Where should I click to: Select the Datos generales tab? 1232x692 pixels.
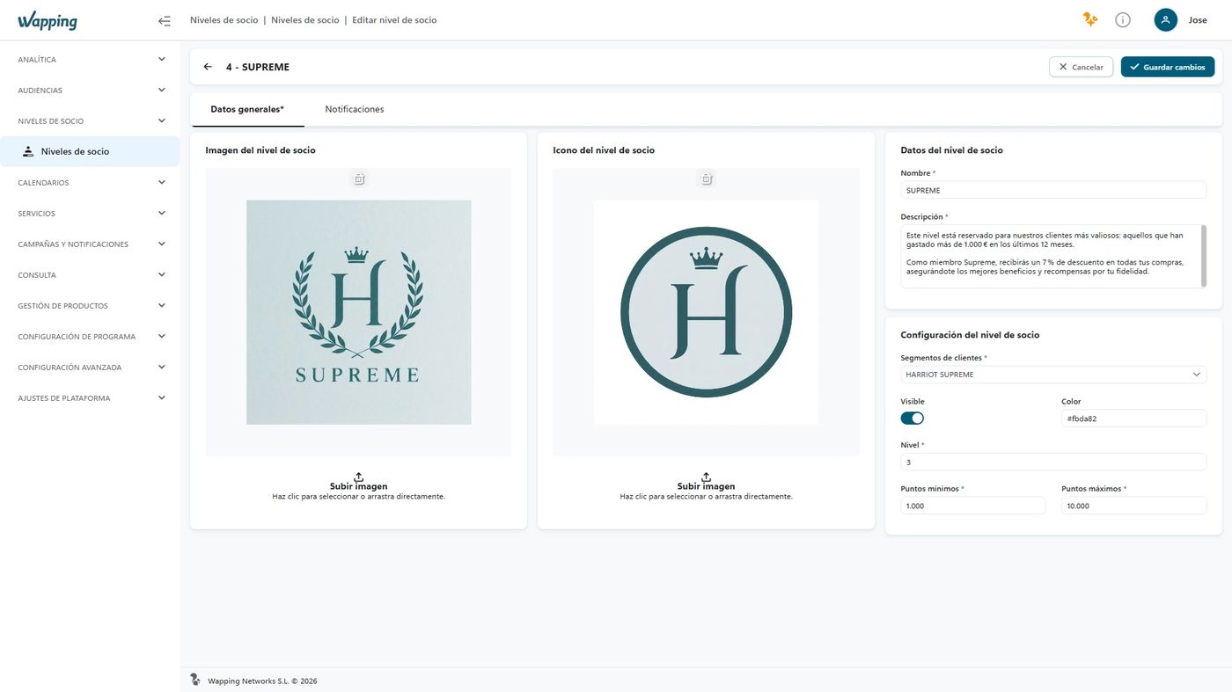pyautogui.click(x=247, y=109)
